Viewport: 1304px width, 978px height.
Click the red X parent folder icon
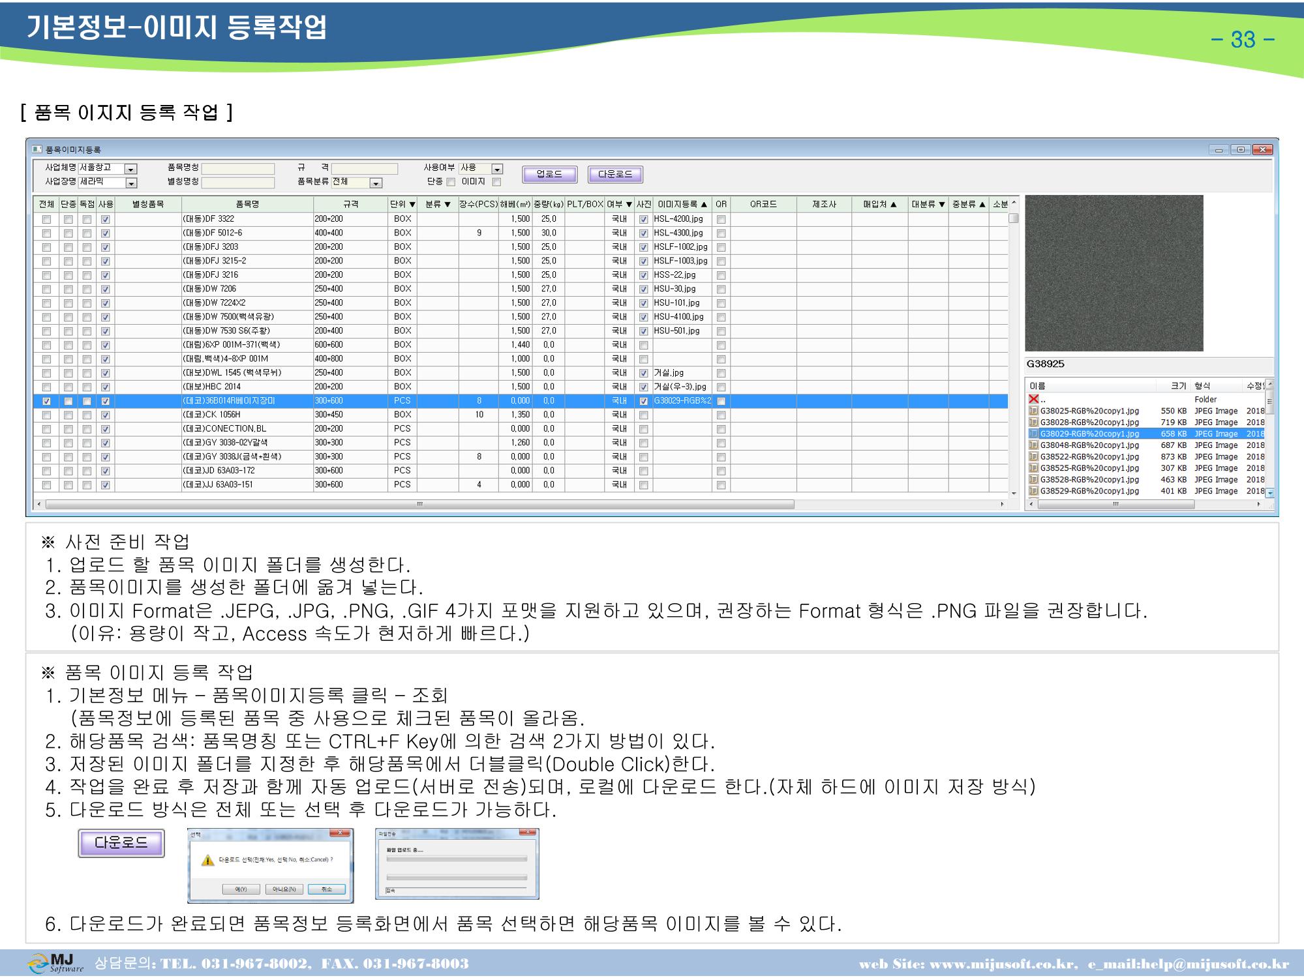1033,399
